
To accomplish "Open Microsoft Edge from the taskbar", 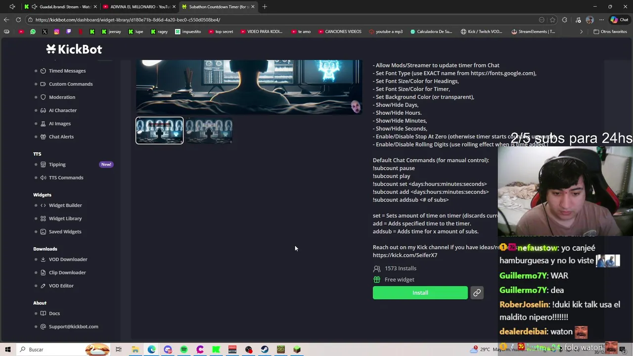I will pos(151,350).
